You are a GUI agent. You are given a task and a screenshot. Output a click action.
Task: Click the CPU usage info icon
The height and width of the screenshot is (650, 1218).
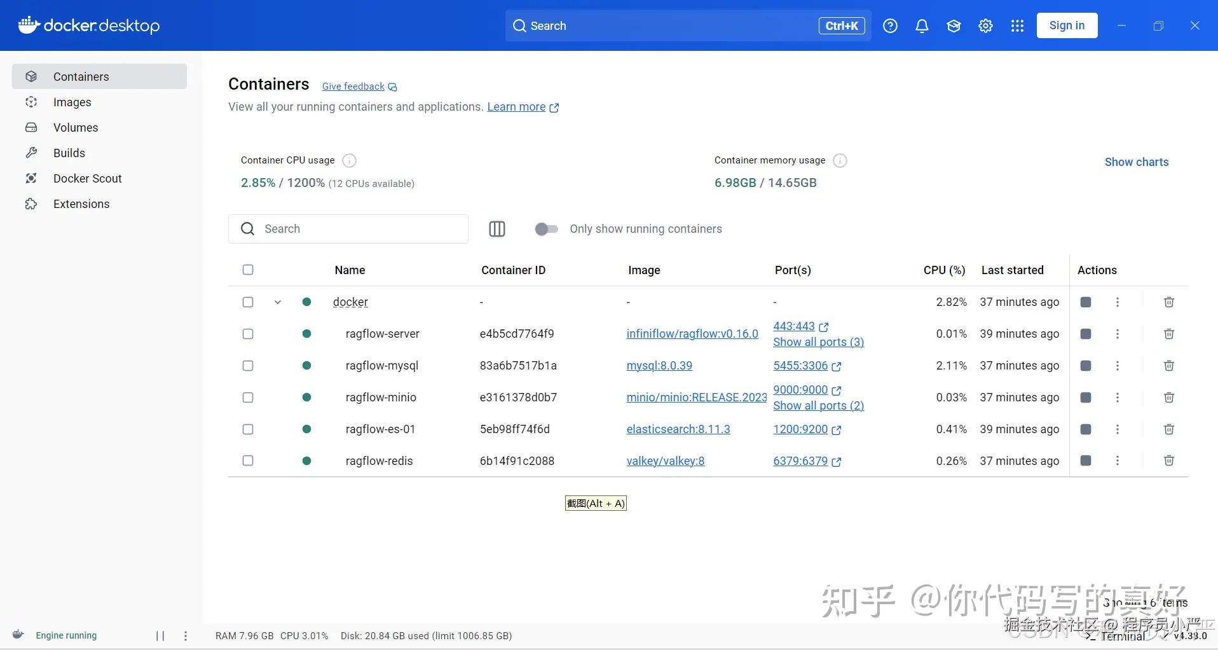tap(349, 160)
